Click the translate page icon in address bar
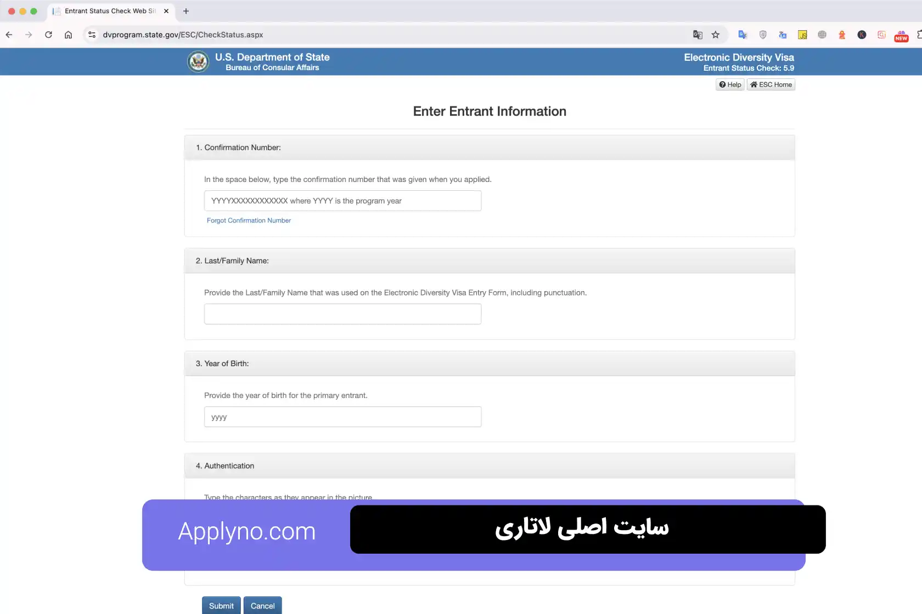 698,35
